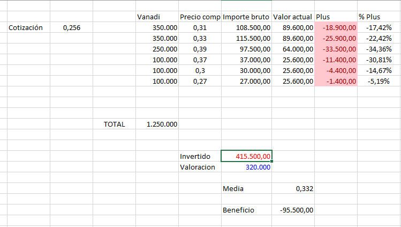Click the cell containing 0,256

pos(71,27)
